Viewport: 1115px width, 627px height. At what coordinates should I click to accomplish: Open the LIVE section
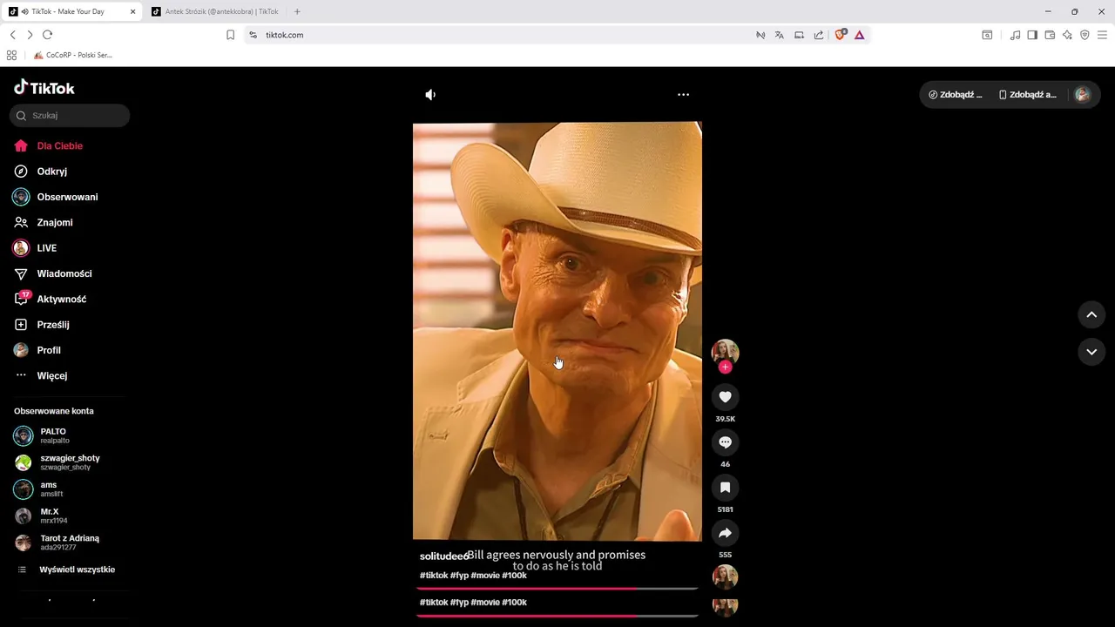tap(35, 248)
